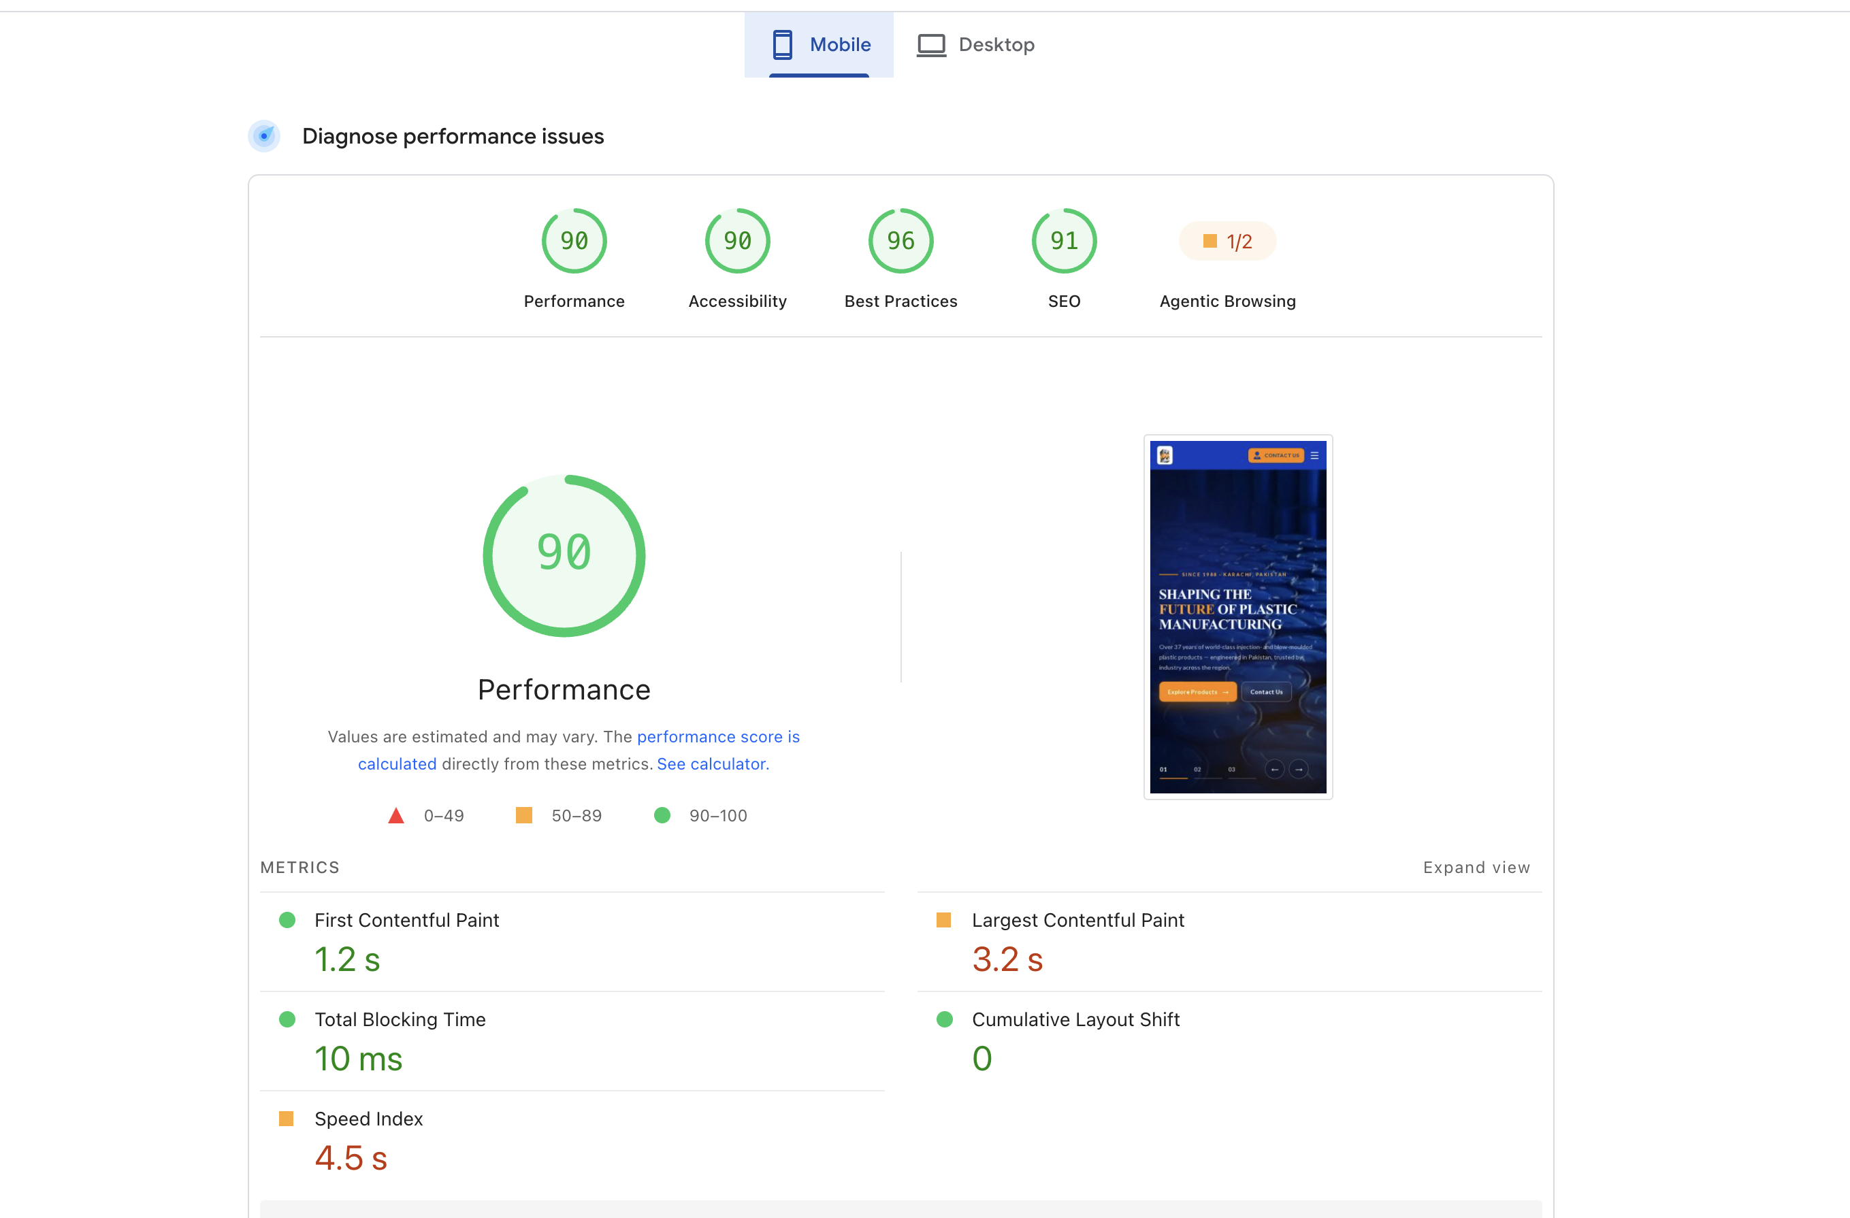The image size is (1850, 1218).
Task: Click the Total Blocking Time metric
Action: [x=572, y=1042]
